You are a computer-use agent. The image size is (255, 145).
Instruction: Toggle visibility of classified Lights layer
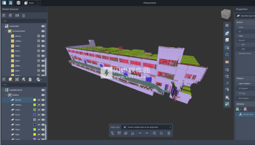point(43,124)
